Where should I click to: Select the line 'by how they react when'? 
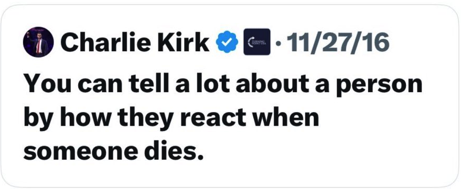coord(171,118)
